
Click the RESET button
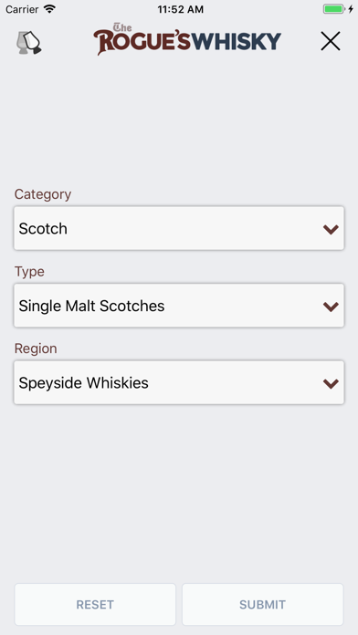click(95, 604)
